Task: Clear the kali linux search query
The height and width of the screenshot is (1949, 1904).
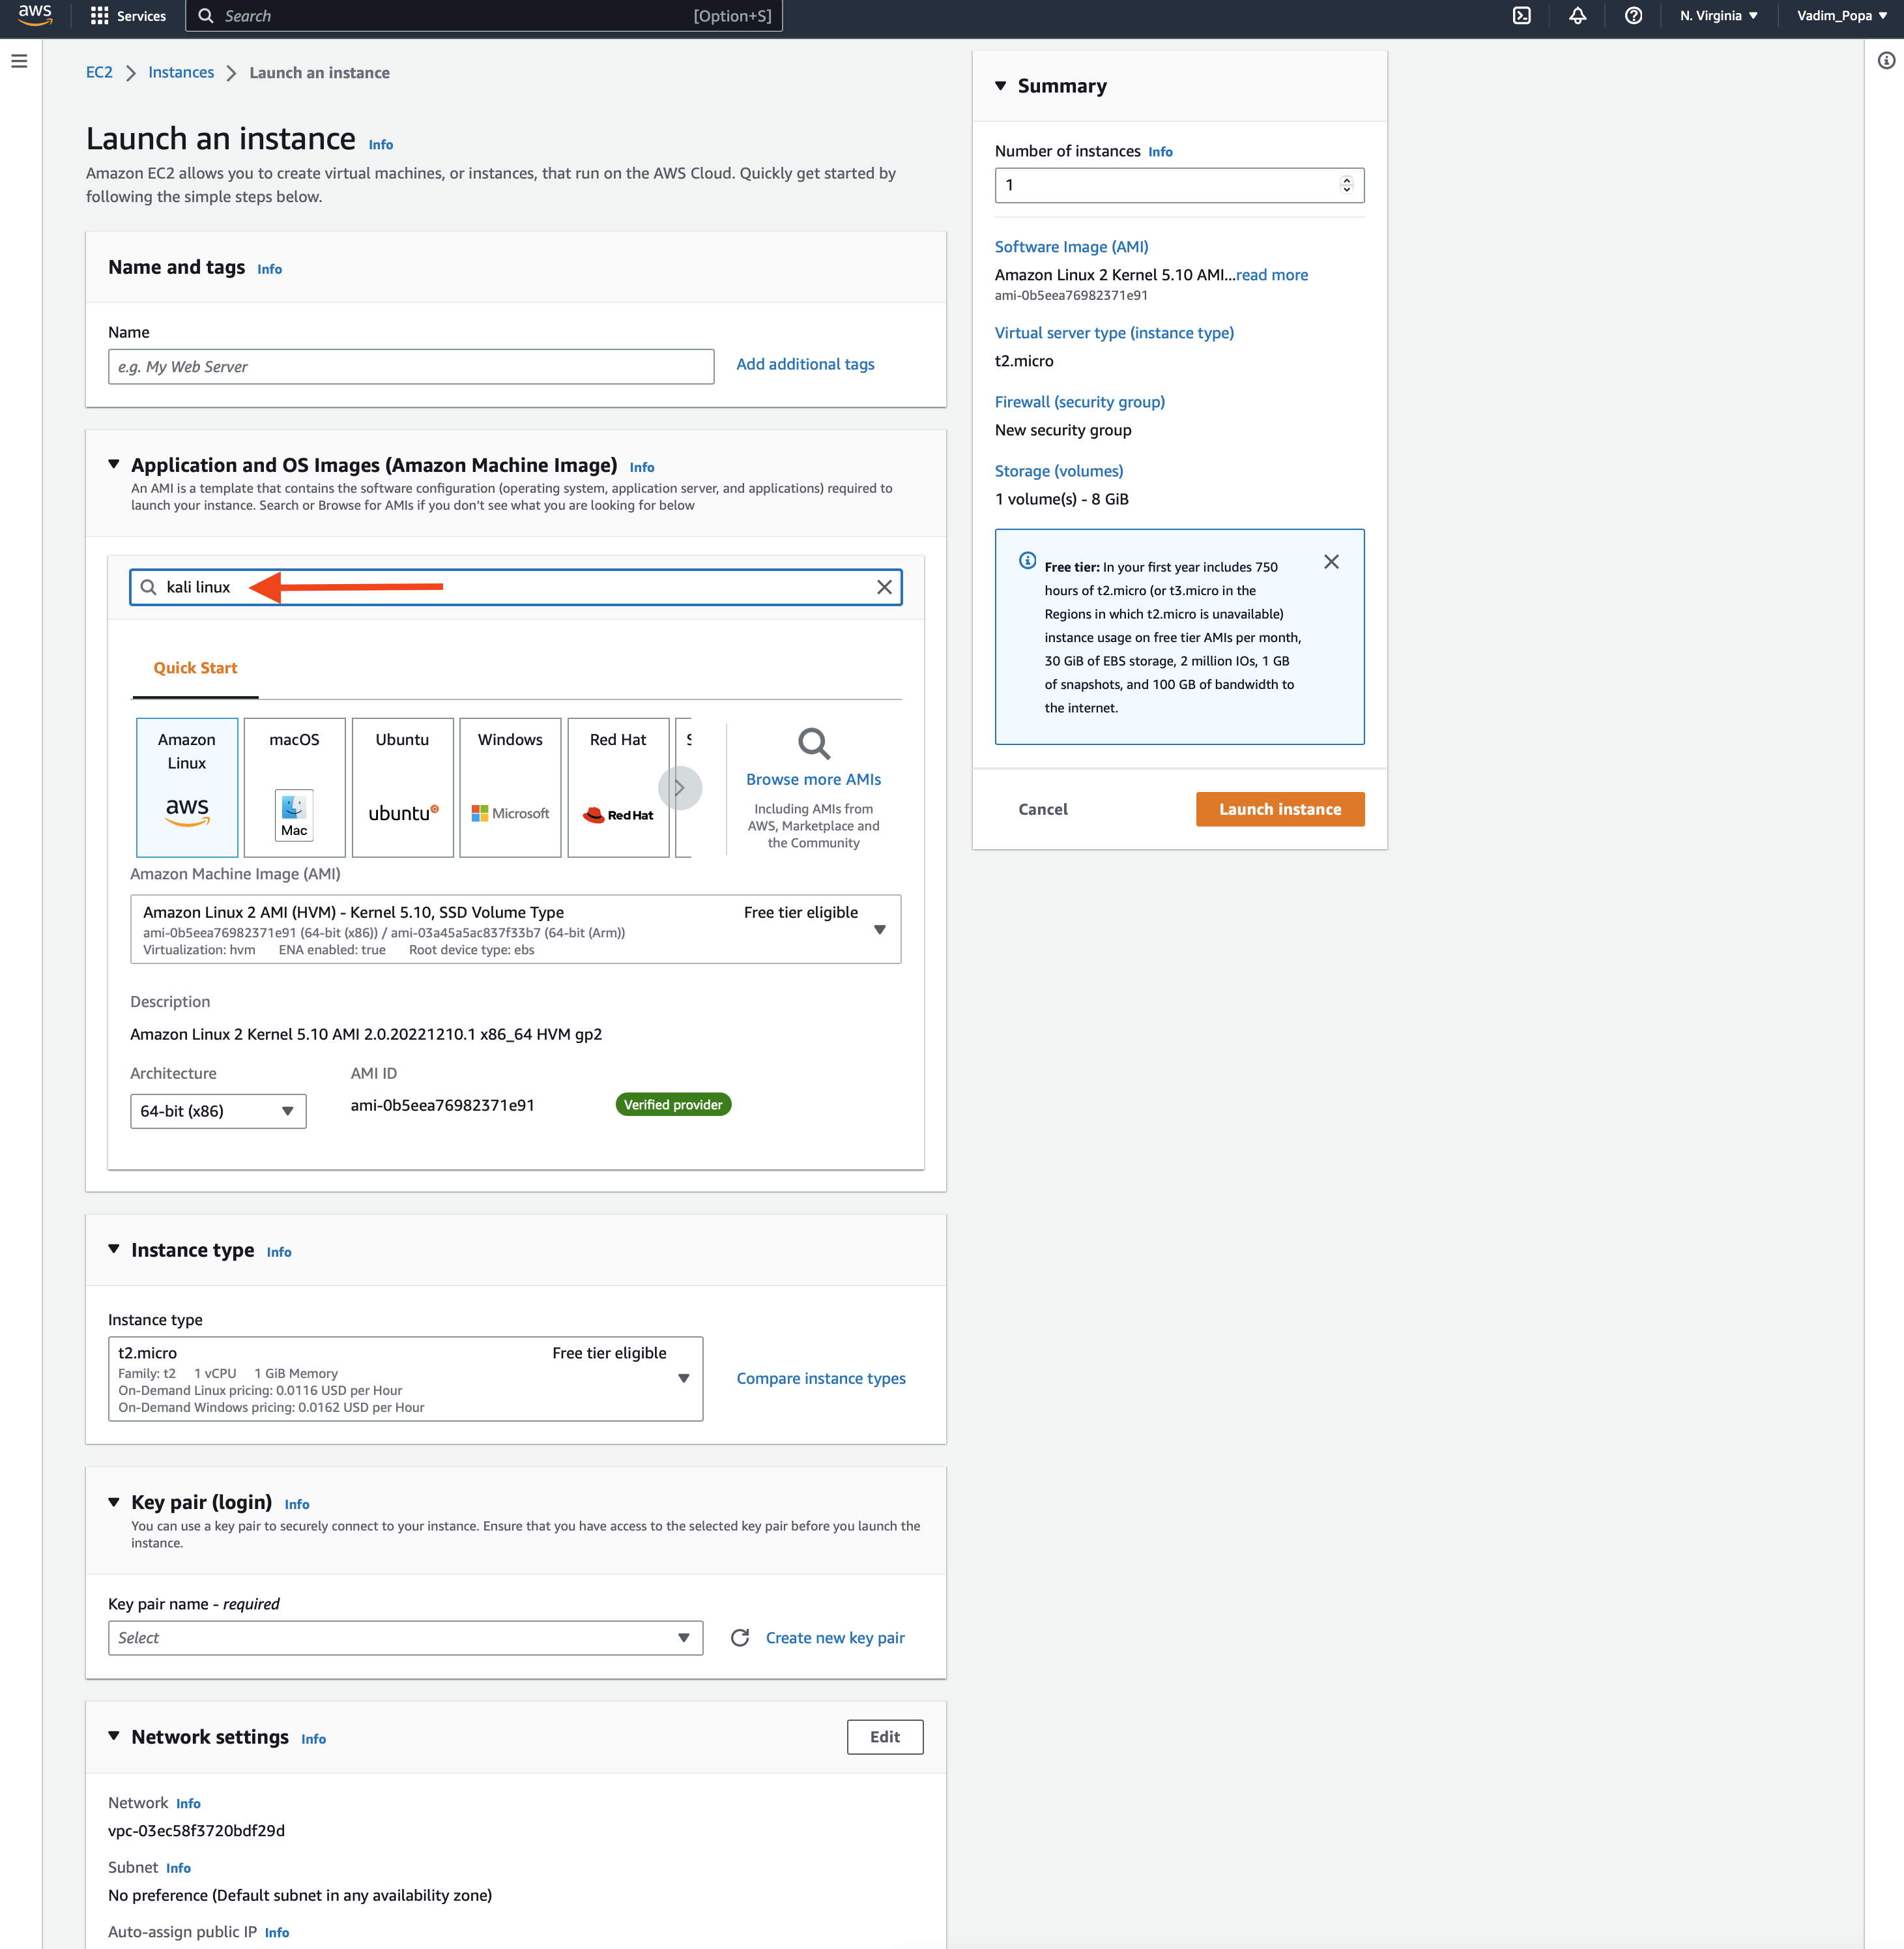Action: click(x=883, y=587)
